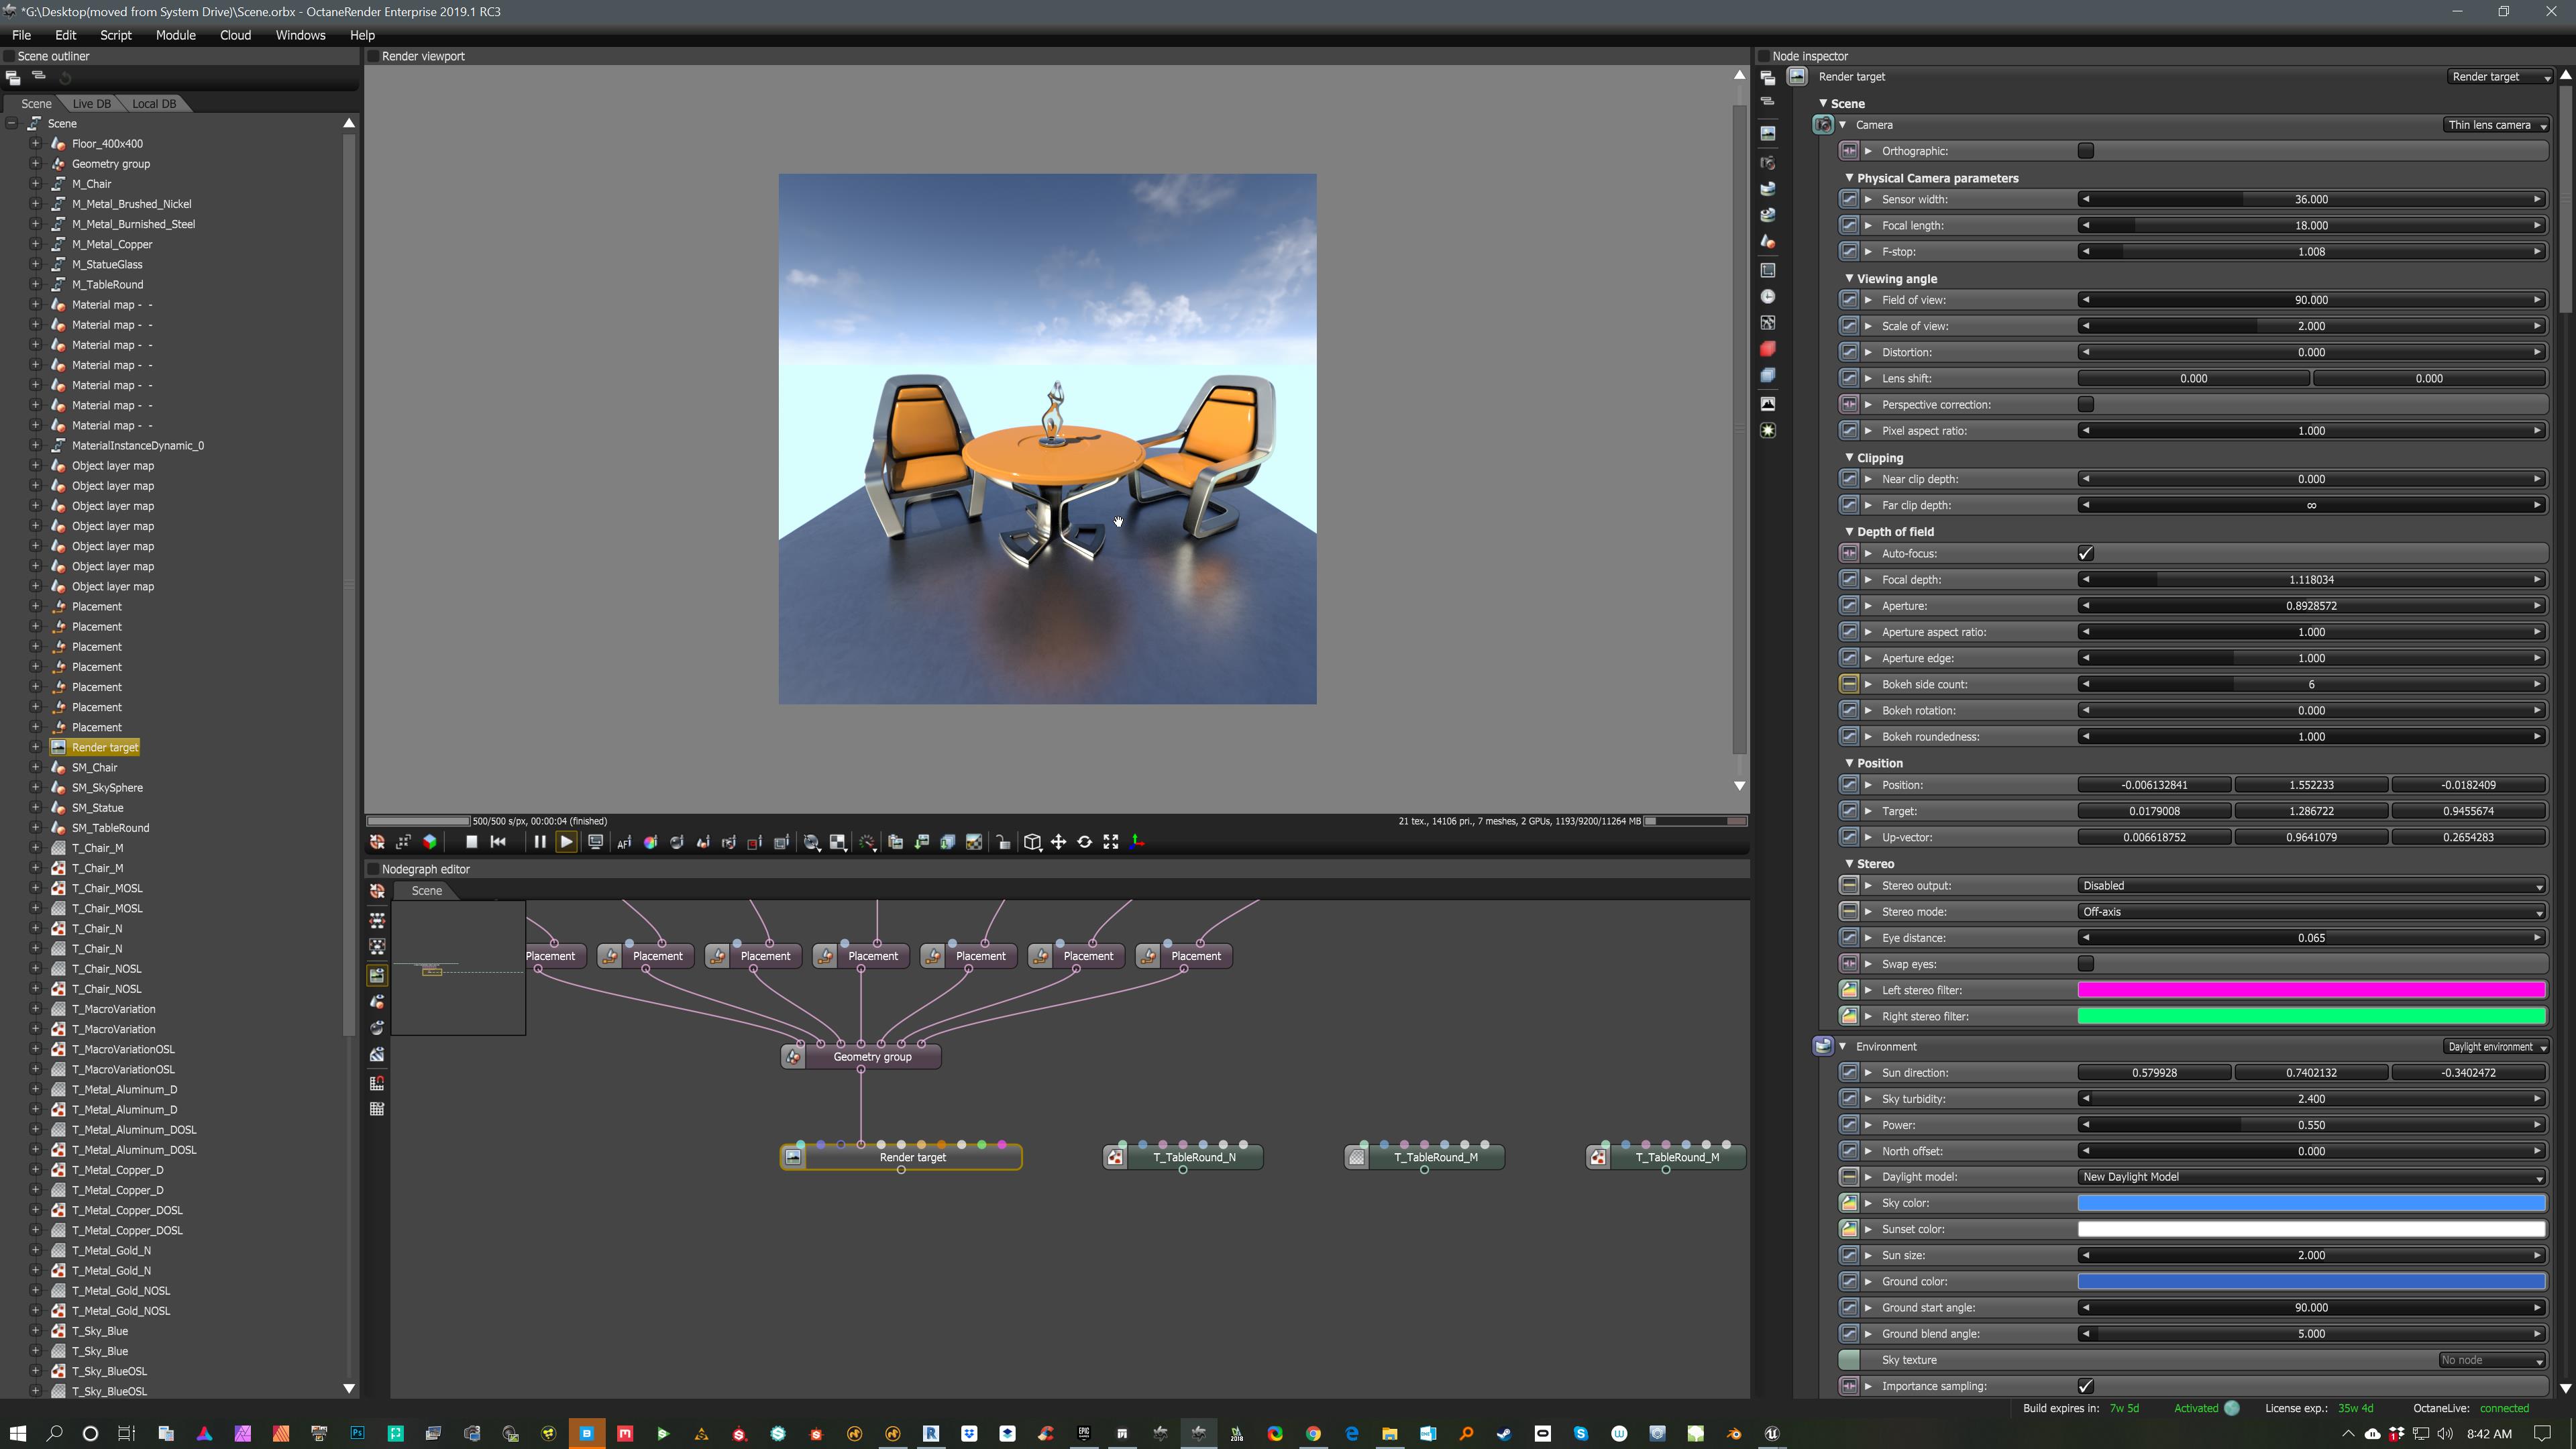The image size is (2576, 1449).
Task: Click the fullscreen expand arrows icon
Action: (1111, 842)
